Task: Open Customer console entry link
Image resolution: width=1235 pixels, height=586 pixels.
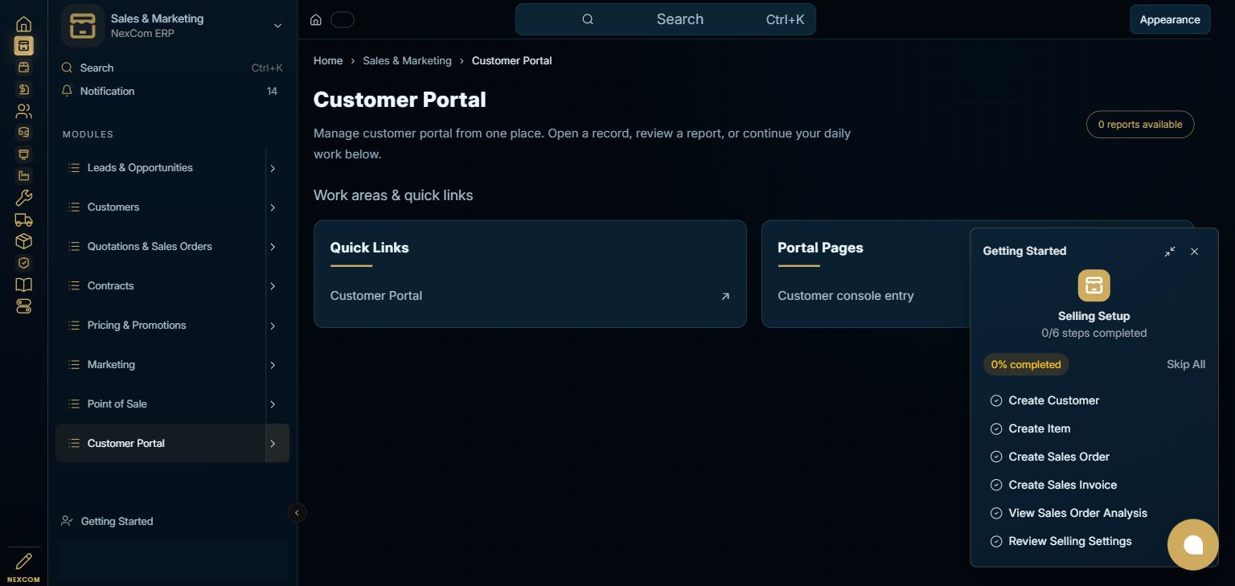Action: (846, 296)
